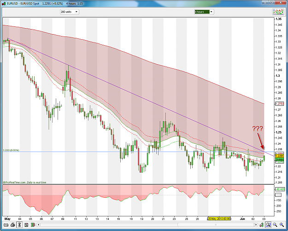The height and width of the screenshot is (231, 288).
Task: Click the scrollbar left arrow
Action: tap(38, 225)
